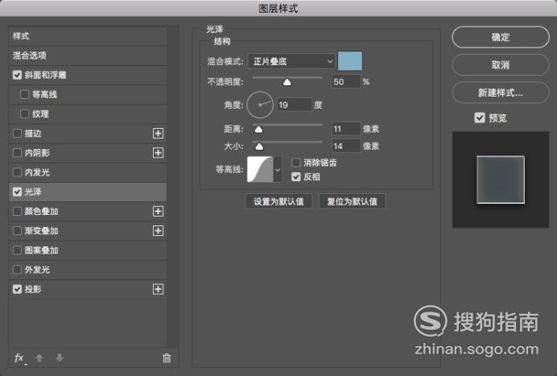The width and height of the screenshot is (557, 376).
Task: Select 混合选项 in the left list
Action: point(88,56)
